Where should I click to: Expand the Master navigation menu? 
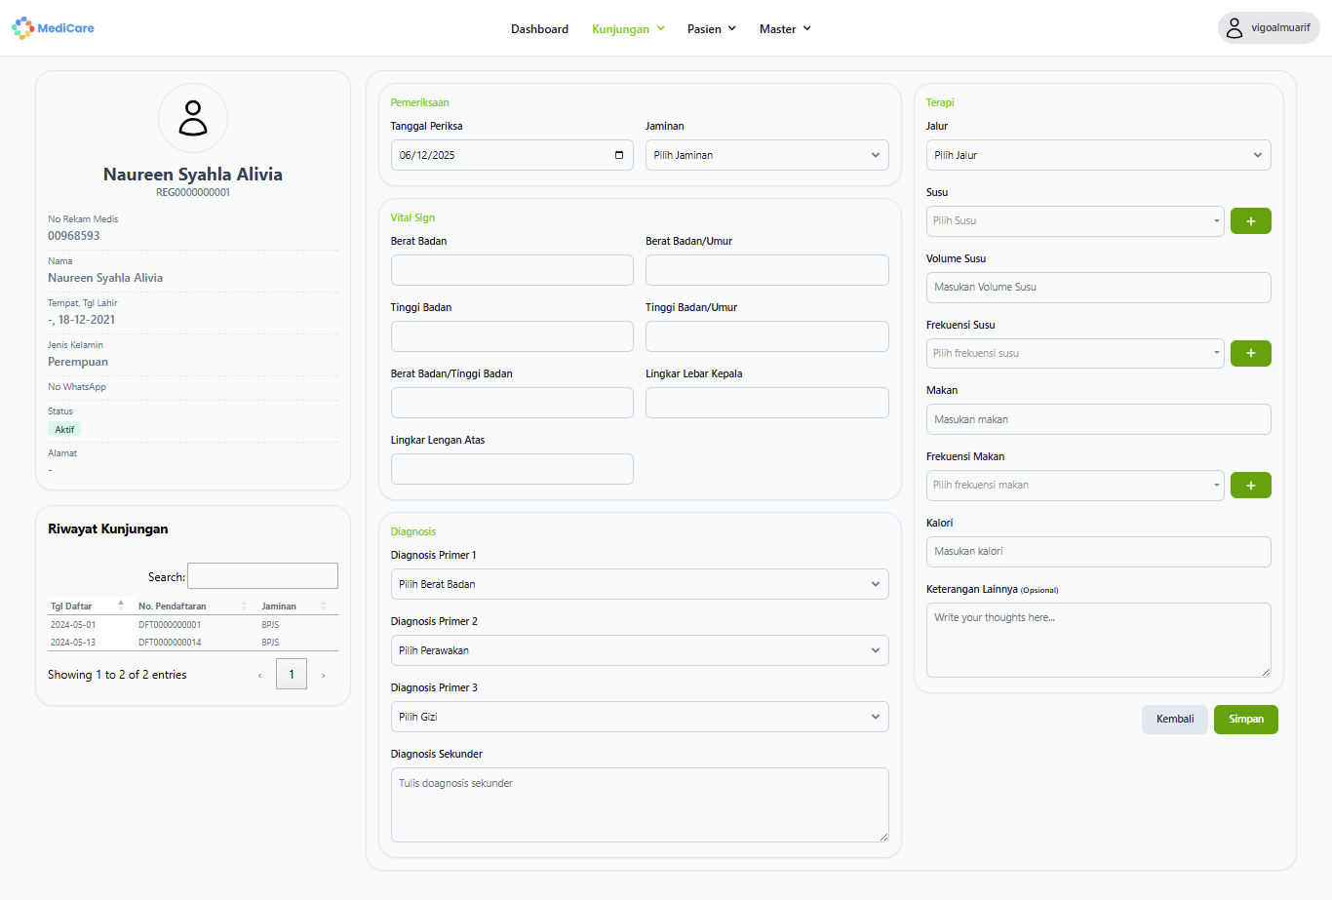[785, 29]
